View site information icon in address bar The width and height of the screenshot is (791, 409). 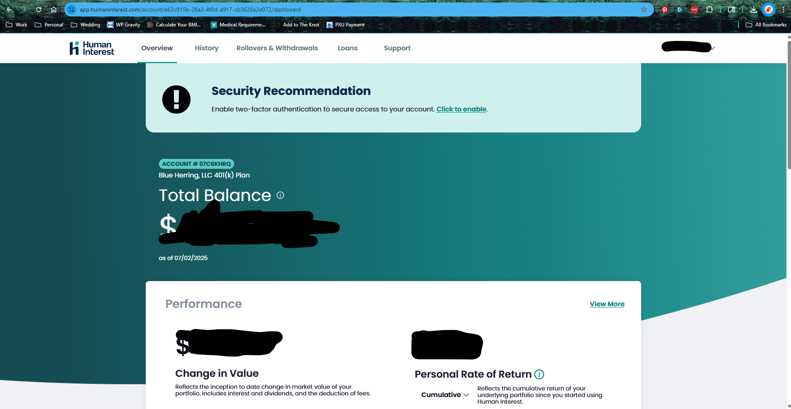coord(71,9)
